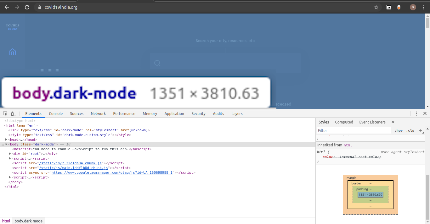This screenshot has height=224, width=430.
Task: Click the Styles filter input field
Action: [x=354, y=130]
